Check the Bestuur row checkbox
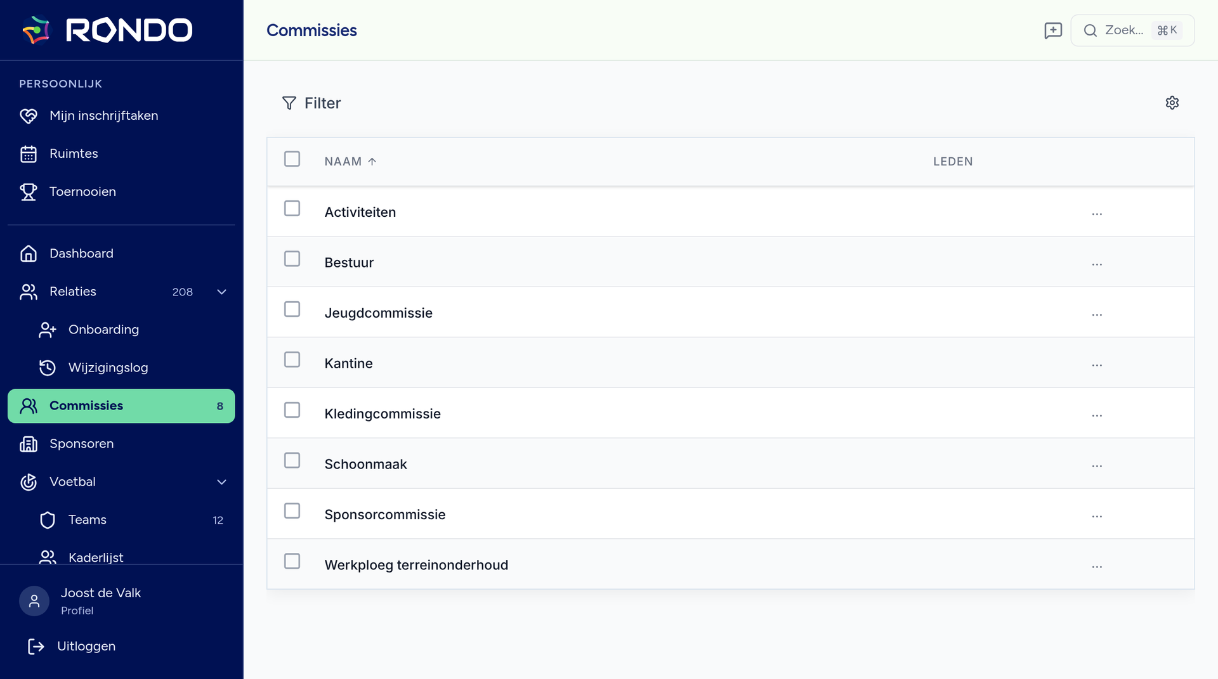This screenshot has height=679, width=1218. (x=292, y=259)
